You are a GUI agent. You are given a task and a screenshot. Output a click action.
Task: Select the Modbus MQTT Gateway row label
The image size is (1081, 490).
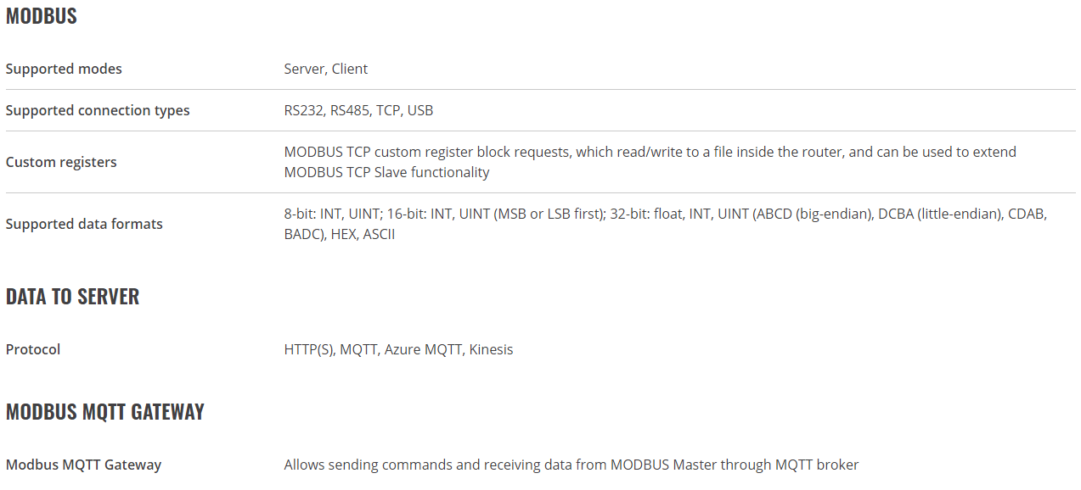pos(83,465)
